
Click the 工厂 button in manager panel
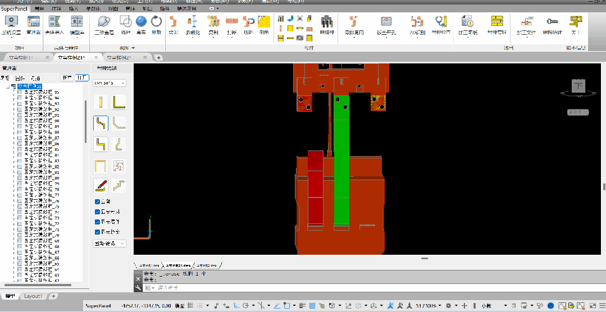point(81,77)
